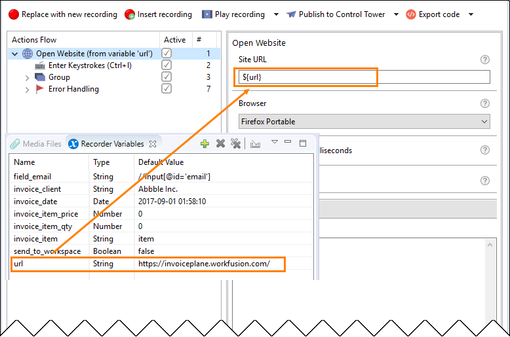This screenshot has height=337, width=510.
Task: Select the Group action row
Action: click(59, 77)
